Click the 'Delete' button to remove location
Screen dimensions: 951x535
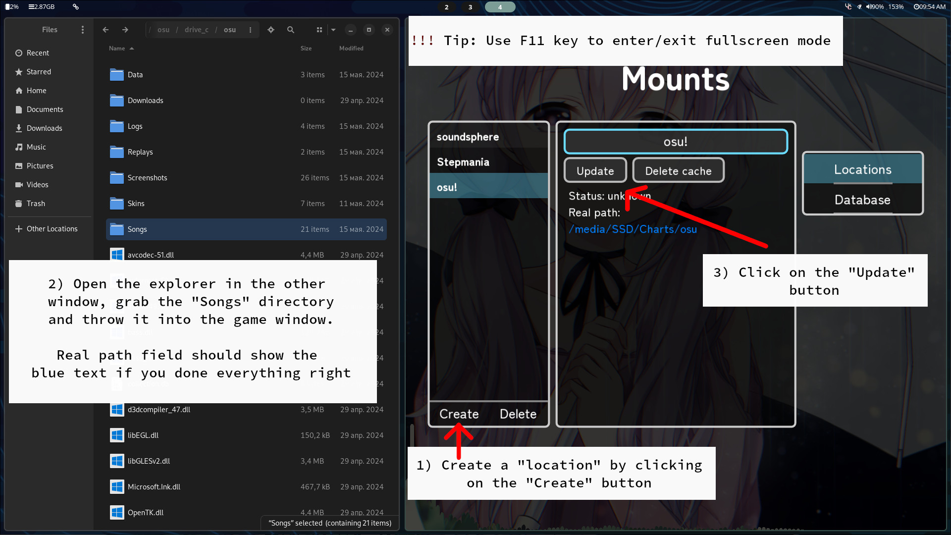(x=519, y=414)
